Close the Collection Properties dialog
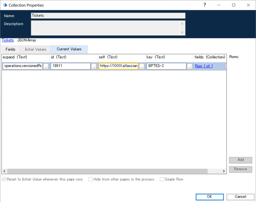Image resolution: width=256 pixels, height=202 pixels. pos(248,5)
